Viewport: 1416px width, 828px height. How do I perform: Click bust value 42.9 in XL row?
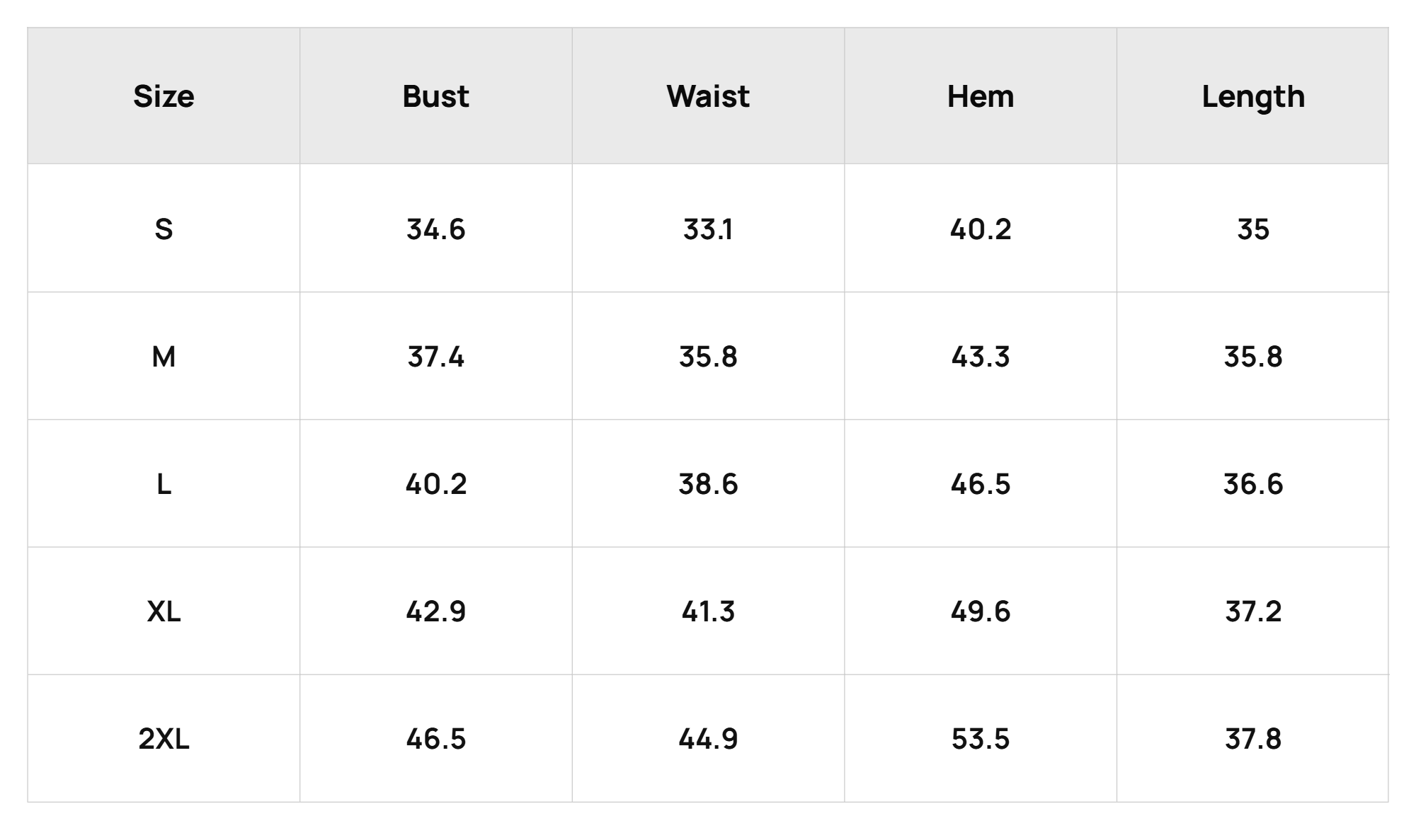[x=435, y=611]
